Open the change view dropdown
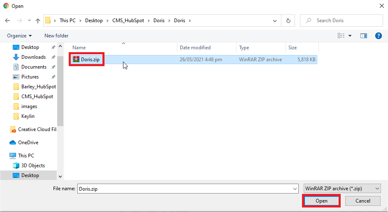 point(350,36)
